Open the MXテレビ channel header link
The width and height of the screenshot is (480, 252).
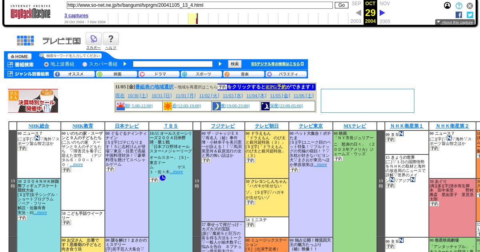click(355, 126)
